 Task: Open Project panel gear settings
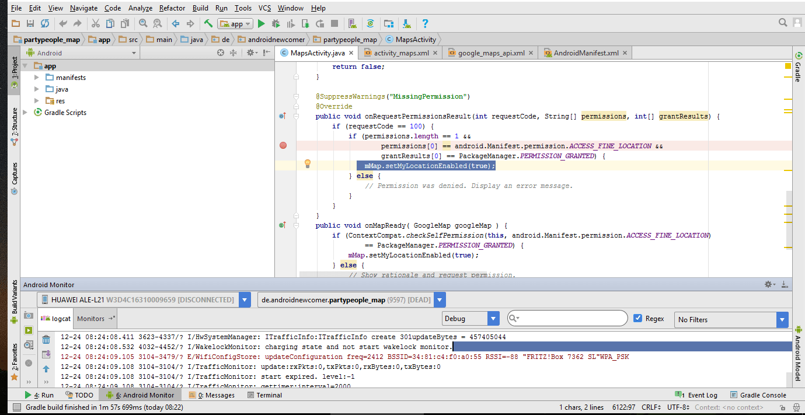(252, 53)
